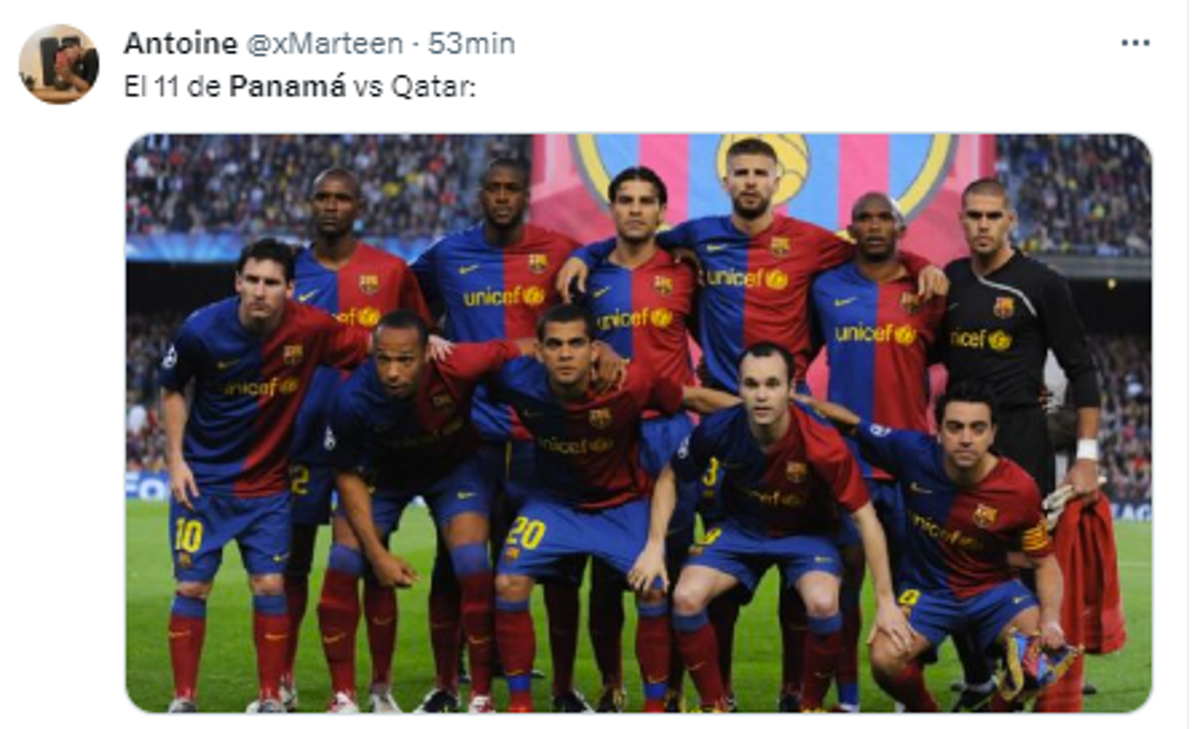Open Antoine's profile picture avatar

58,64
